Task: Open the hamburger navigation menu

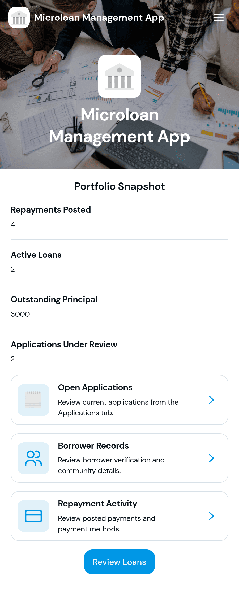Action: coord(219,18)
